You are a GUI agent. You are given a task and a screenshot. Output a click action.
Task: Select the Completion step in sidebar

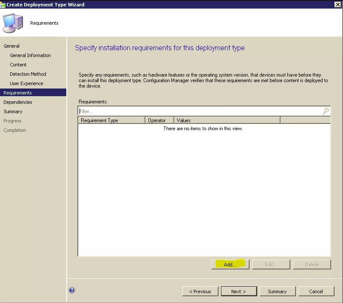(x=15, y=130)
